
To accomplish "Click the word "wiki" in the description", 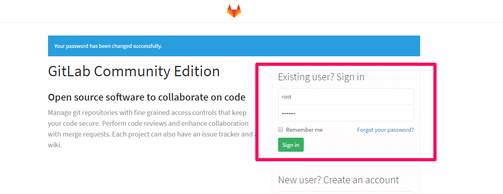I will [x=54, y=145].
